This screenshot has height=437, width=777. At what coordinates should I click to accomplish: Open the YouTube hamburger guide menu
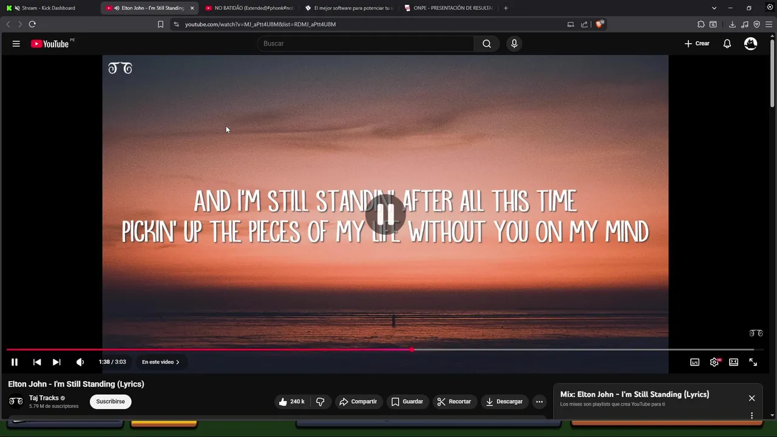16,44
